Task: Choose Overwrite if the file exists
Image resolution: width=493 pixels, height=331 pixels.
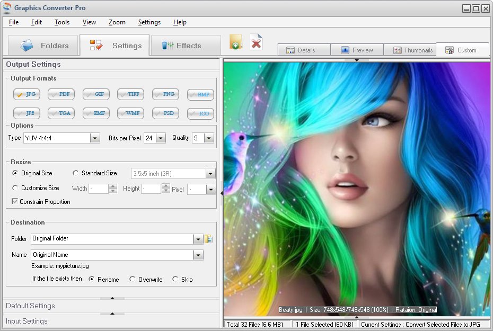Action: point(133,279)
